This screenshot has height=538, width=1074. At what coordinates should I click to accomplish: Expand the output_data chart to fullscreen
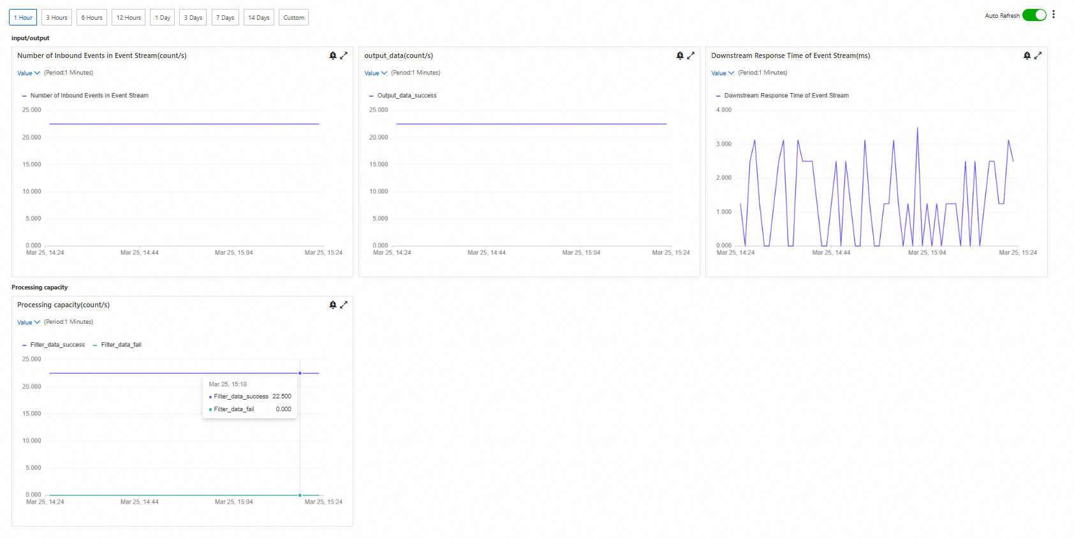click(x=691, y=55)
